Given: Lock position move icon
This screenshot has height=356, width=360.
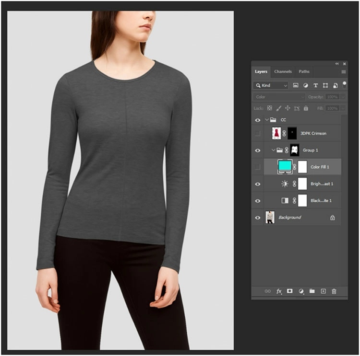Looking at the screenshot, I should [288, 108].
